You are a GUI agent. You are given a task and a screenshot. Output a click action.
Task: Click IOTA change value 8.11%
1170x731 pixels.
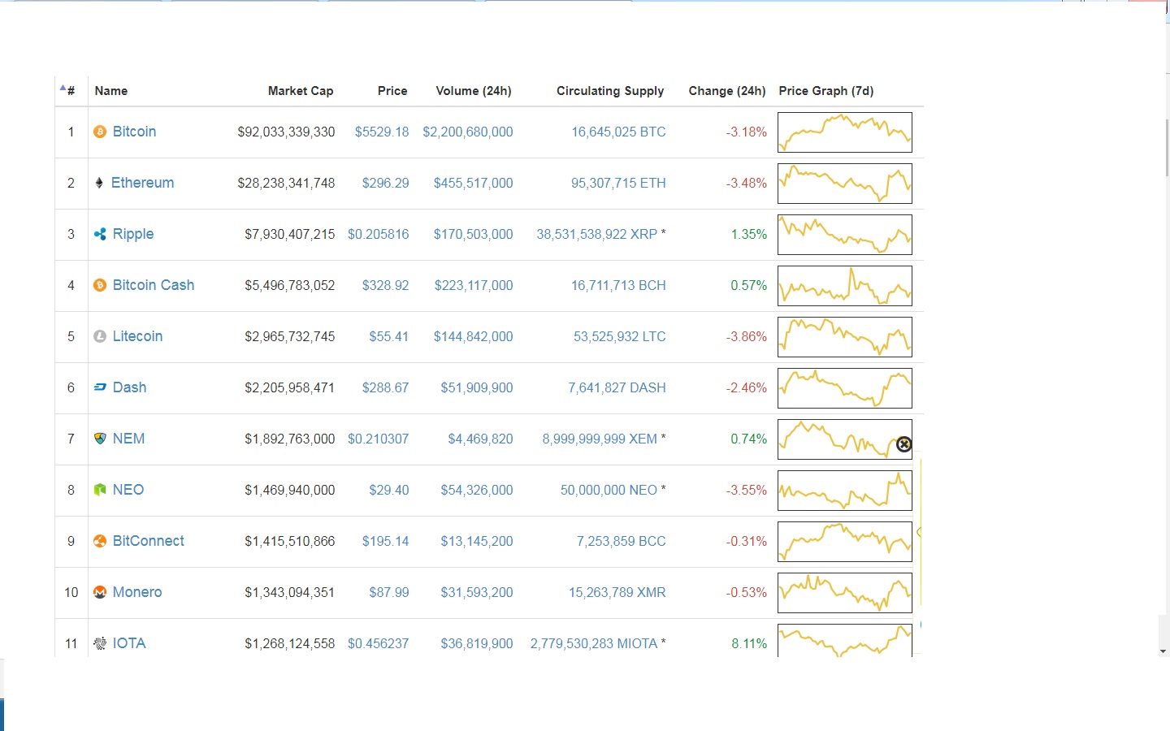click(x=749, y=643)
